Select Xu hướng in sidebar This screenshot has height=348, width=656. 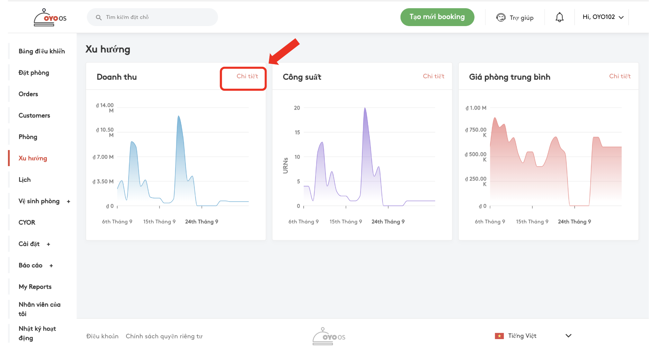(x=33, y=158)
